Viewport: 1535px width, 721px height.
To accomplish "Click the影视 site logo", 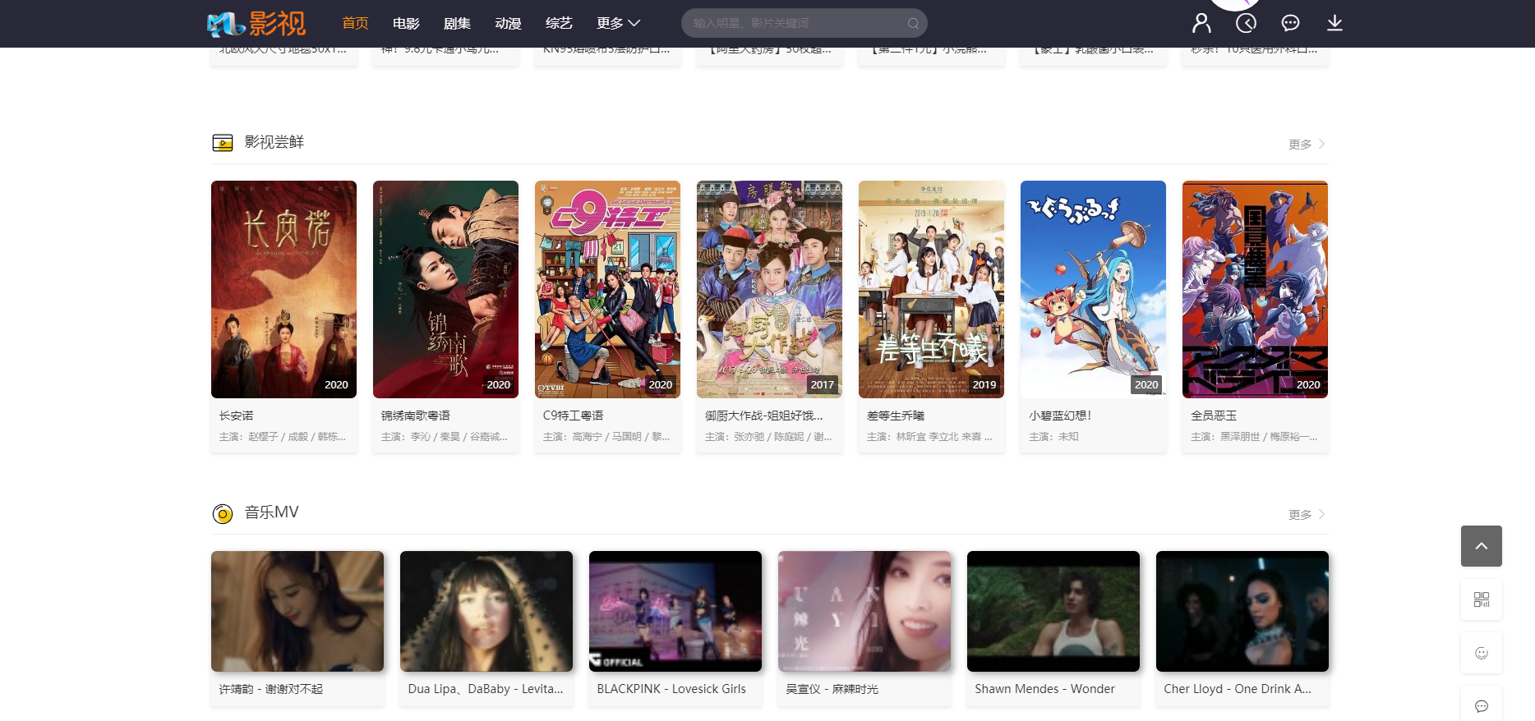I will [x=256, y=24].
